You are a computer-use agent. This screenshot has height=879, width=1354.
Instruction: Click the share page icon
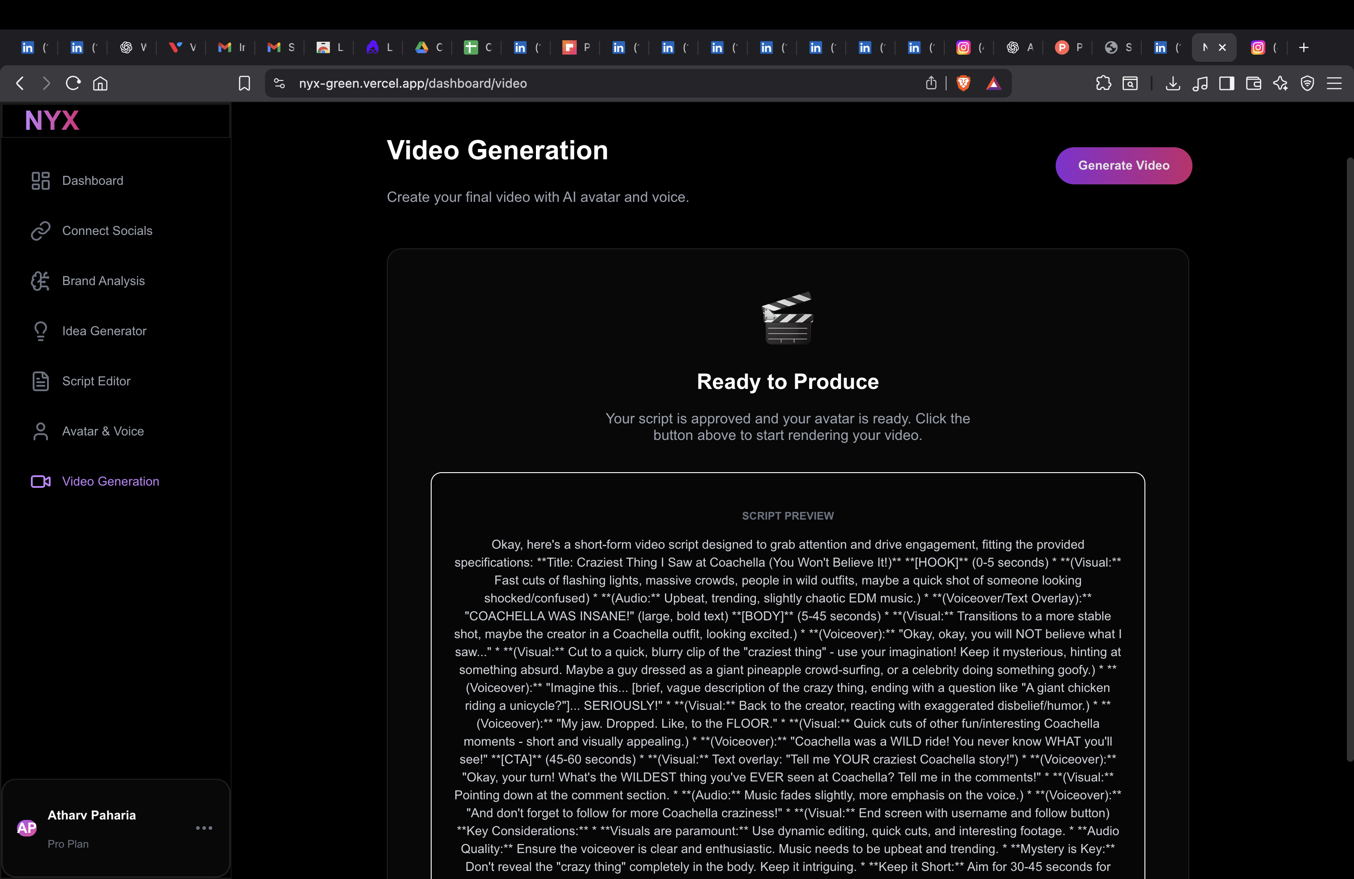[x=931, y=83]
